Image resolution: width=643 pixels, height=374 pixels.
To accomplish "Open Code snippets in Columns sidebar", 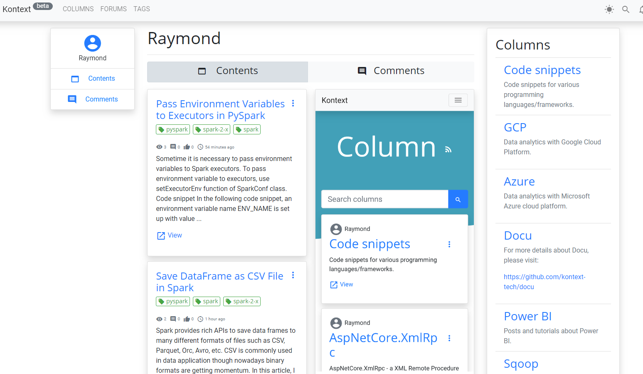I will (542, 70).
